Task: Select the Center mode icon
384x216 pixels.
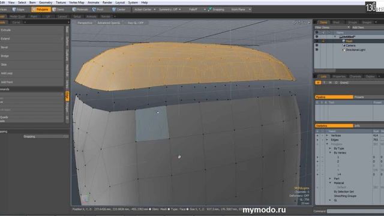Action: 114,10
